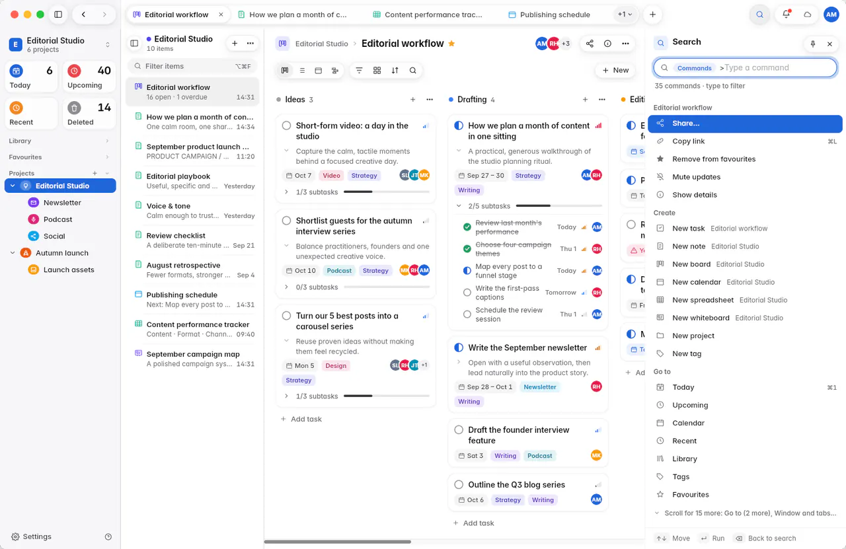
Task: Click the New button on the board
Action: click(615, 70)
